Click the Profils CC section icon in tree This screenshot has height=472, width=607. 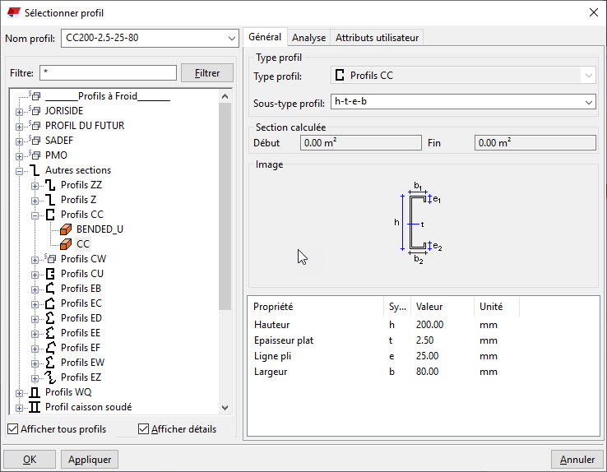pos(50,215)
